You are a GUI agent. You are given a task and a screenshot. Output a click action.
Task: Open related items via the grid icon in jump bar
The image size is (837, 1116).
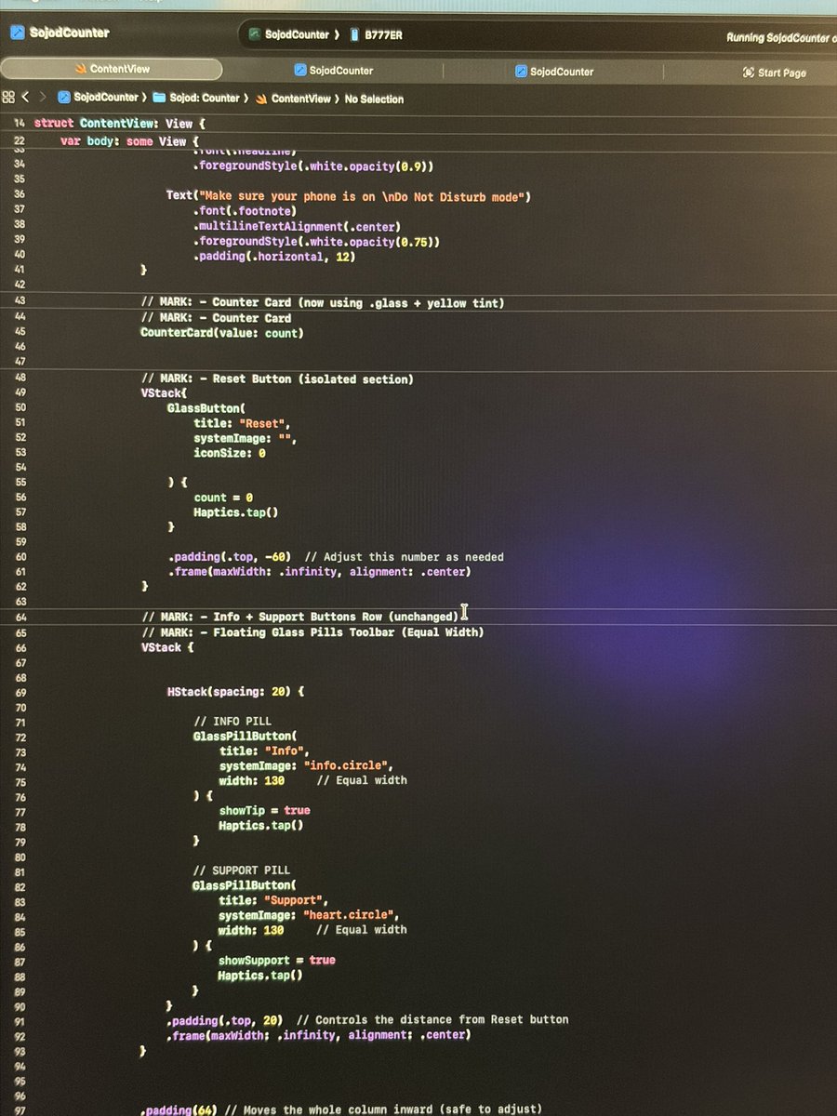point(9,96)
